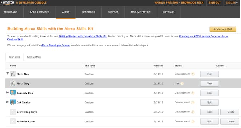Screen dimensions: 241x128
Task: Open the Alexa Developer Forum link
Action: 56,45
